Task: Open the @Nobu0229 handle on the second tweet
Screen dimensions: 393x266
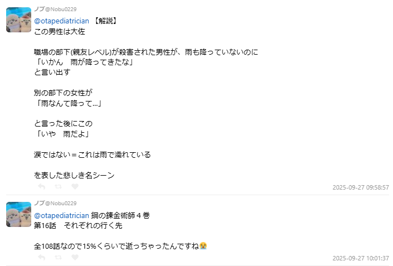Action: coord(61,203)
